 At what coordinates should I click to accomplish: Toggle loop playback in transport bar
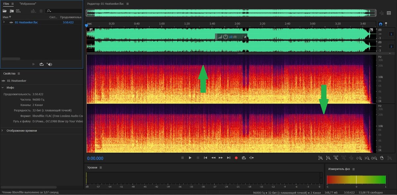pyautogui.click(x=244, y=158)
